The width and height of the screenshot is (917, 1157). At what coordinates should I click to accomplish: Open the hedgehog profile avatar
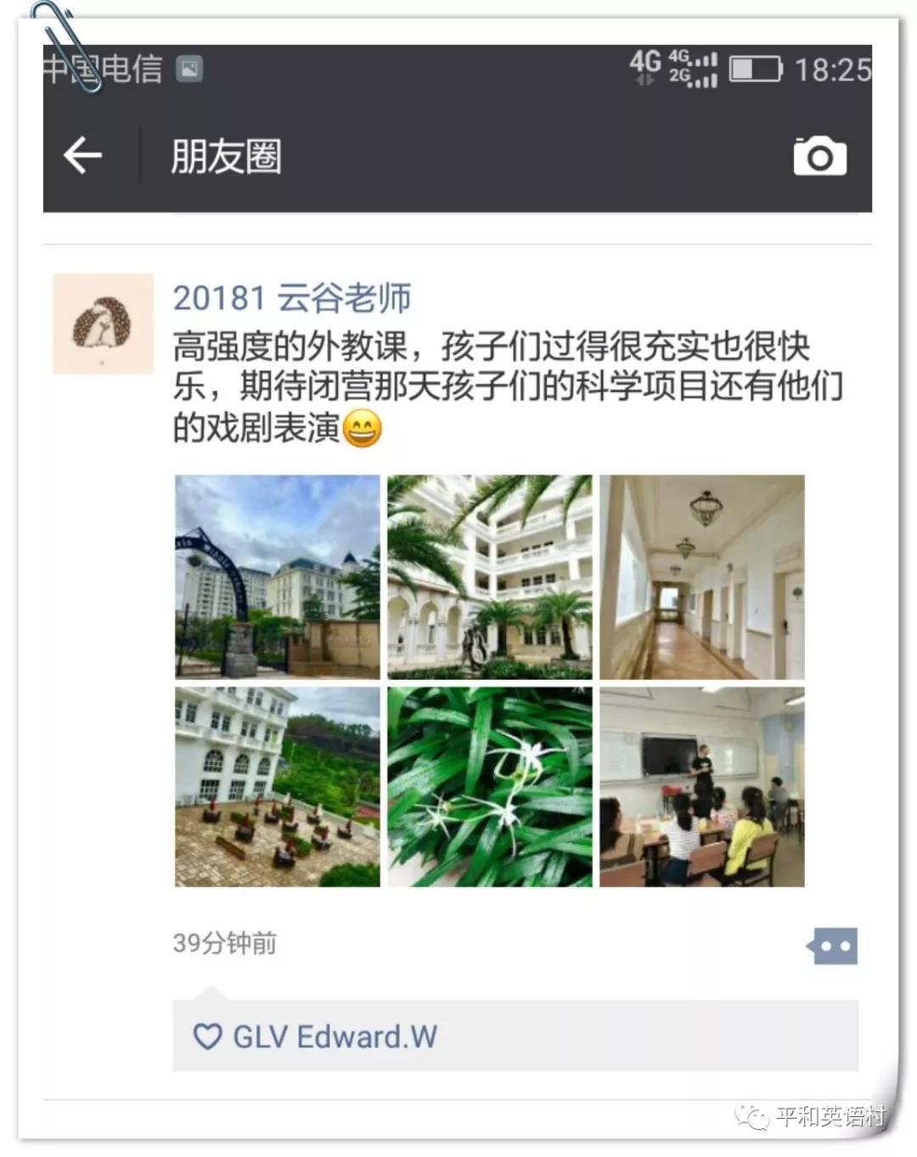pyautogui.click(x=103, y=323)
